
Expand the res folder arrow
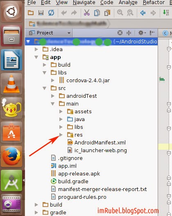coord(61,135)
